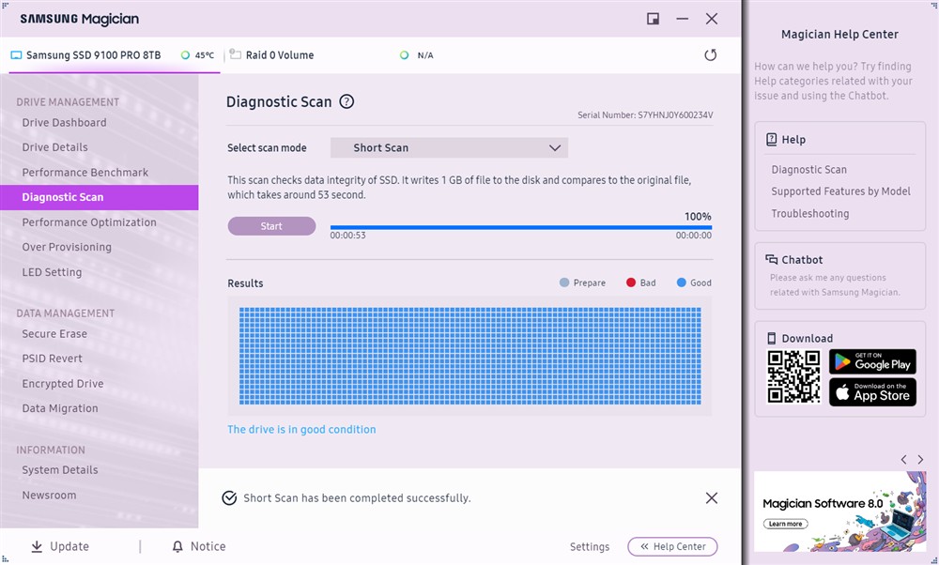This screenshot has height=565, width=939.
Task: Open Performance Benchmark in sidebar
Action: click(85, 173)
